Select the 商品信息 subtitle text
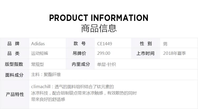The height and width of the screenshot is (109, 198). 99,28
